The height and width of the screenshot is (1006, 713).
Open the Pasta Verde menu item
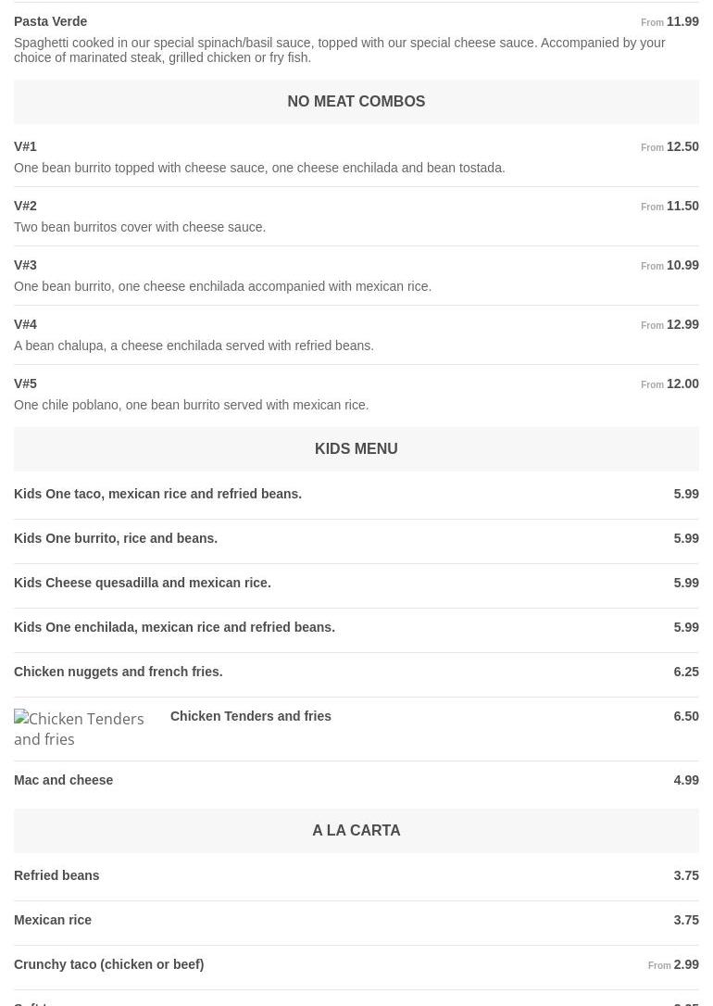pos(51,21)
